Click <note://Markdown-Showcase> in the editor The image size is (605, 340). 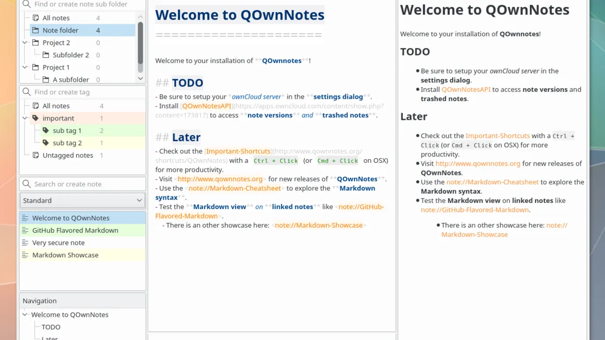click(319, 226)
